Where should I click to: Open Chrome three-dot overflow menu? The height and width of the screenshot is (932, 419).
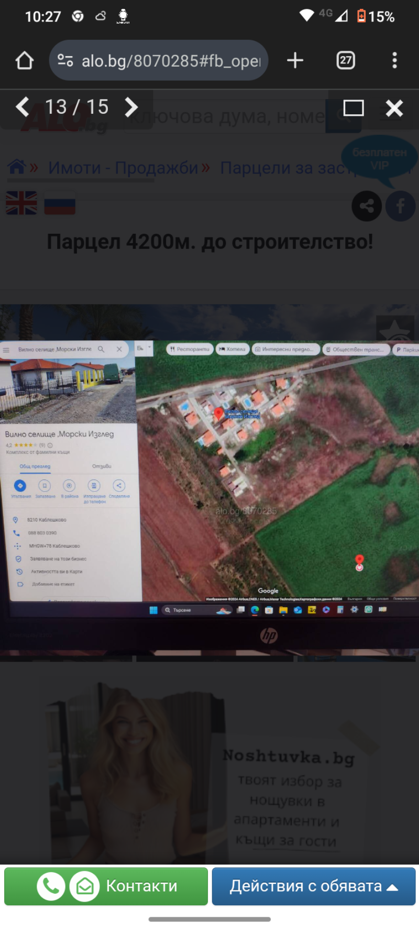[394, 61]
